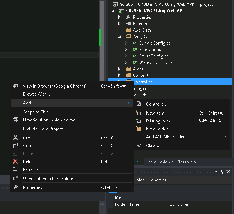The height and width of the screenshot is (214, 234).
Task: Expand the Properties tree node
Action: coord(119,17)
